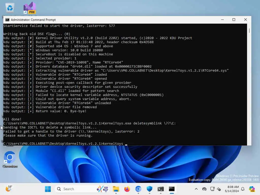Launch the Copilot Preview taskbar icon
The height and width of the screenshot is (195, 260).
[252, 189]
